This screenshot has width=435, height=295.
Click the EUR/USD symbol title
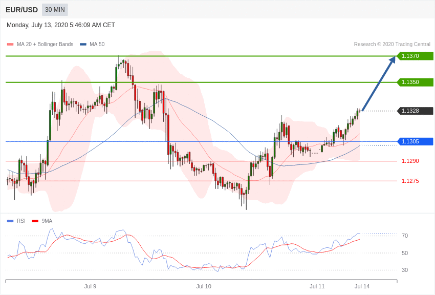[21, 10]
